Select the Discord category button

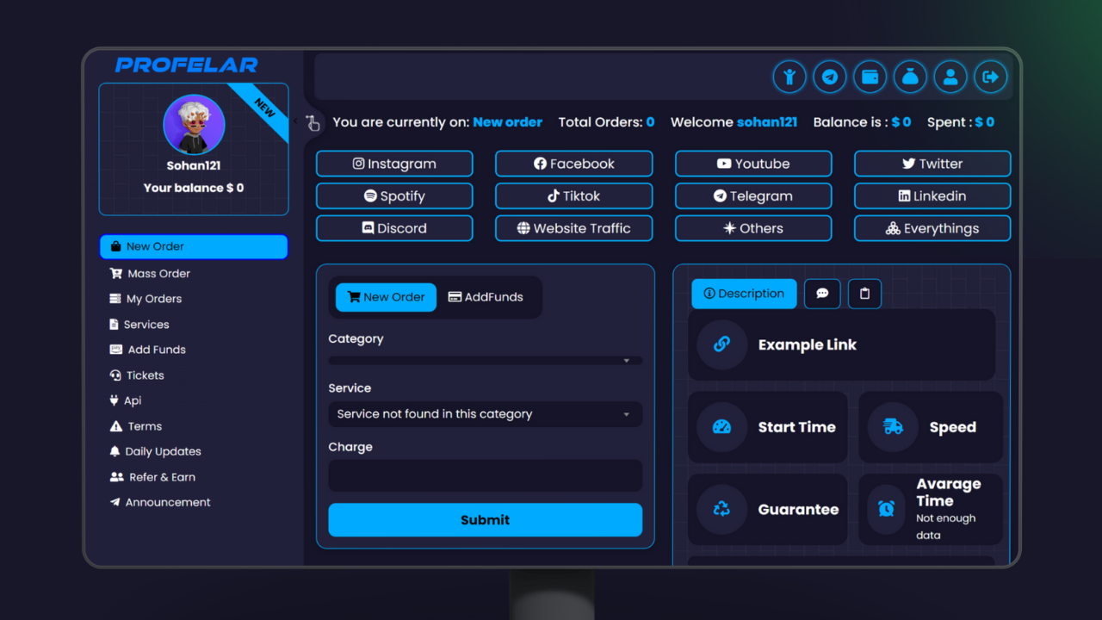click(x=394, y=228)
